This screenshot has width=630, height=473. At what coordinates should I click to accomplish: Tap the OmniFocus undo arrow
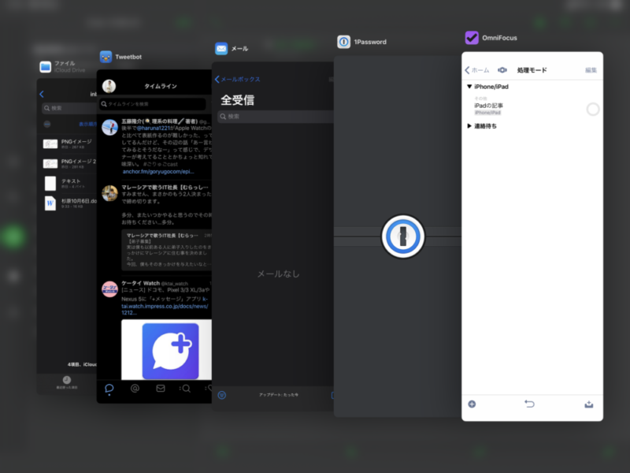tap(529, 404)
